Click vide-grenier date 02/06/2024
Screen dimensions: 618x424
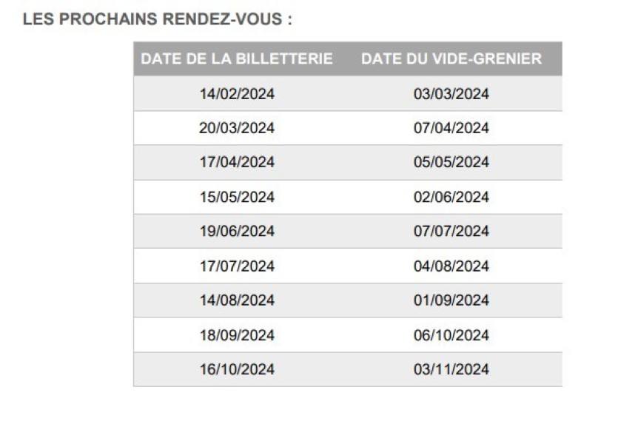coord(451,197)
